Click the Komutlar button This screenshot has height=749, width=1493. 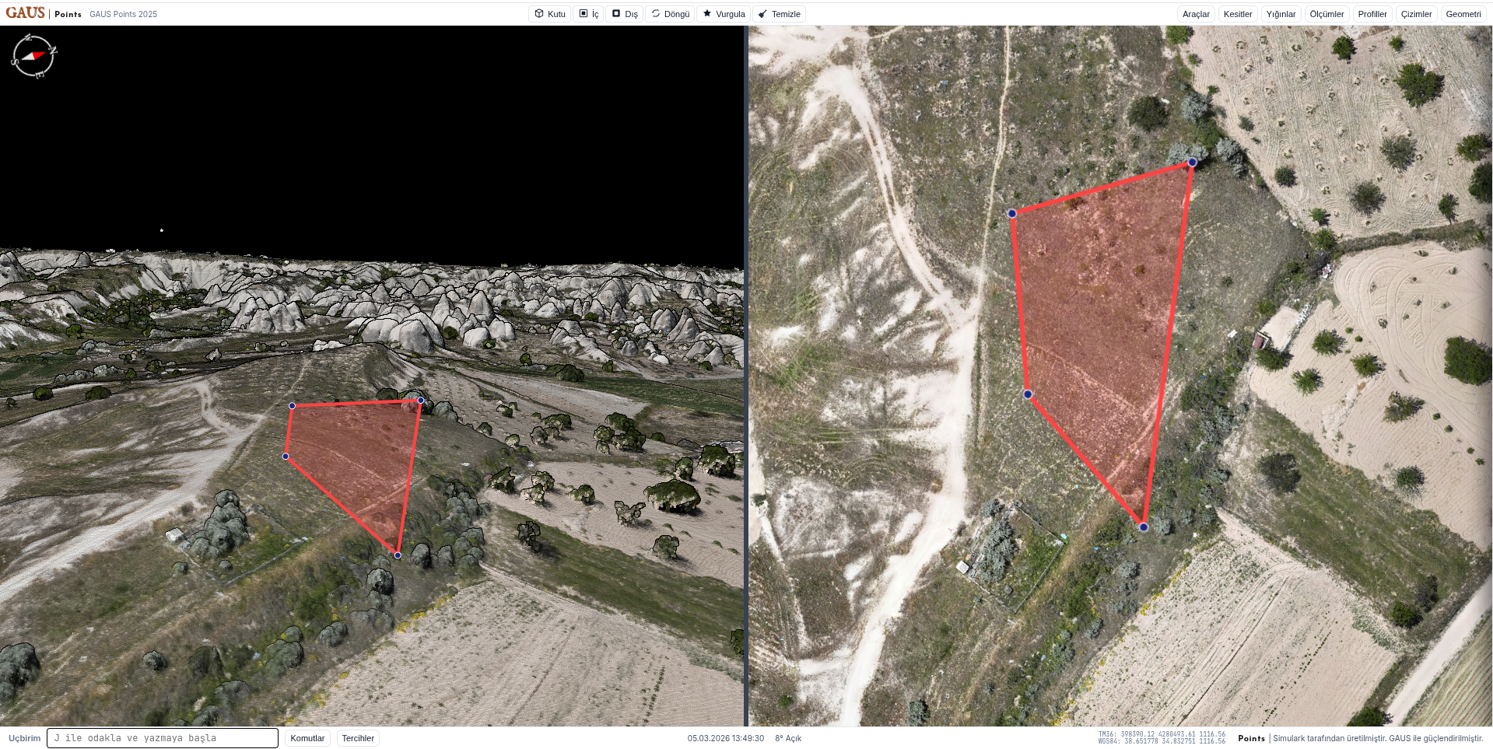[x=307, y=738]
